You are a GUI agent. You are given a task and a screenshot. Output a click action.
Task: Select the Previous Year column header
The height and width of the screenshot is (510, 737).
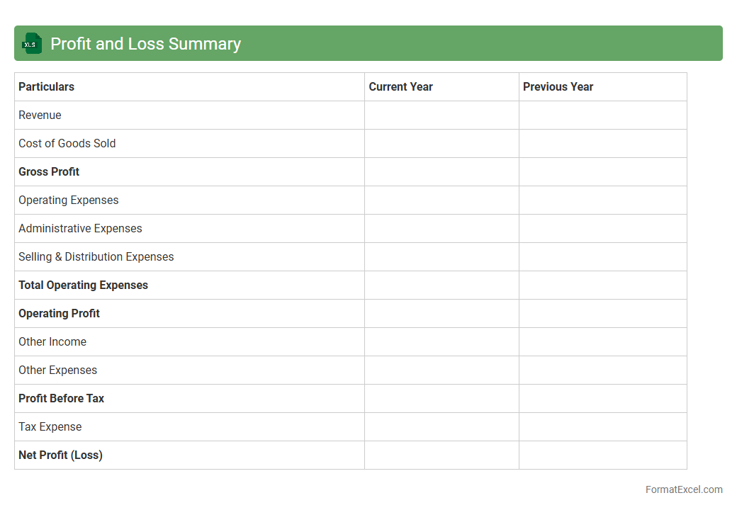coord(558,87)
